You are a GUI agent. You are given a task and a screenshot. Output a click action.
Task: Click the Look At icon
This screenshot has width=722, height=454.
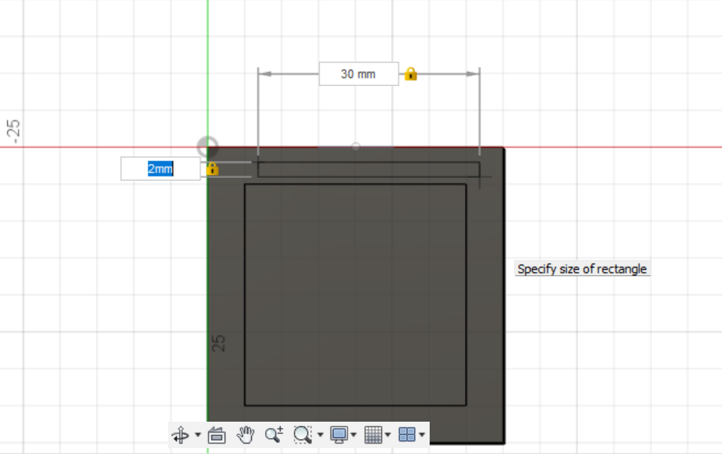point(217,435)
